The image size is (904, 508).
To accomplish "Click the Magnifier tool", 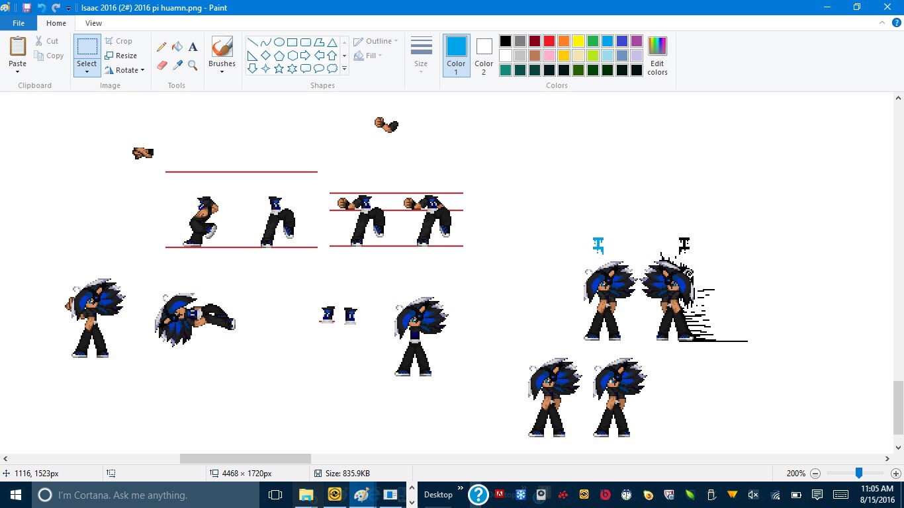I will click(193, 65).
